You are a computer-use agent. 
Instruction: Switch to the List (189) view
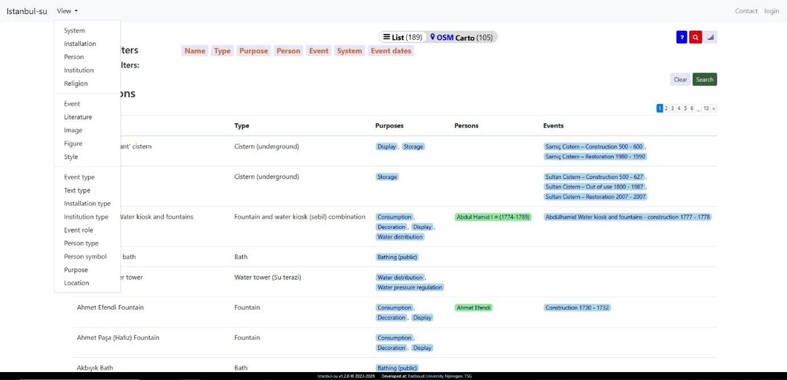click(x=403, y=37)
